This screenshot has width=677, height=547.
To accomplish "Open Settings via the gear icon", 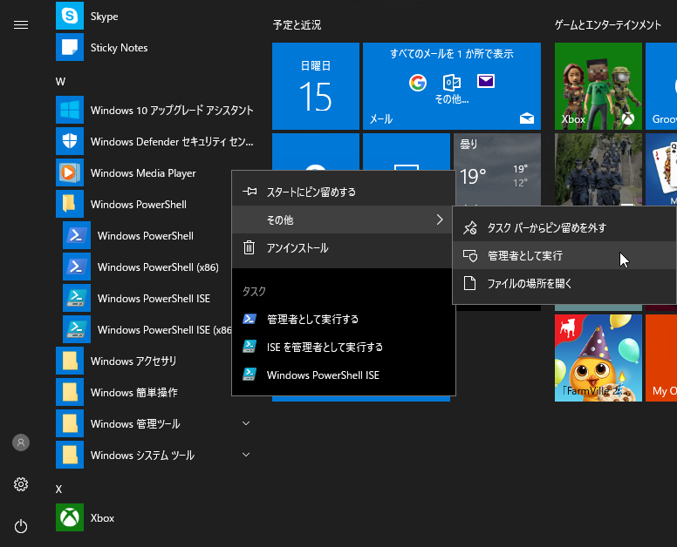I will click(21, 484).
